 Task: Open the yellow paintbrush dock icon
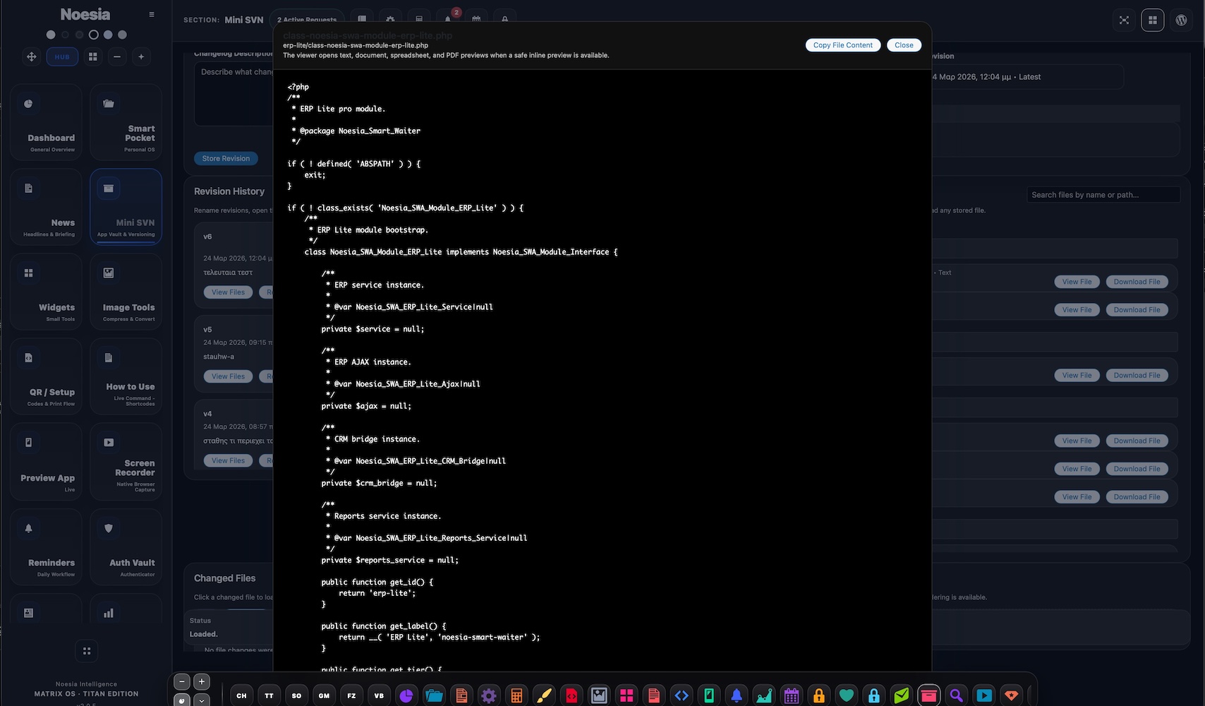(x=544, y=695)
